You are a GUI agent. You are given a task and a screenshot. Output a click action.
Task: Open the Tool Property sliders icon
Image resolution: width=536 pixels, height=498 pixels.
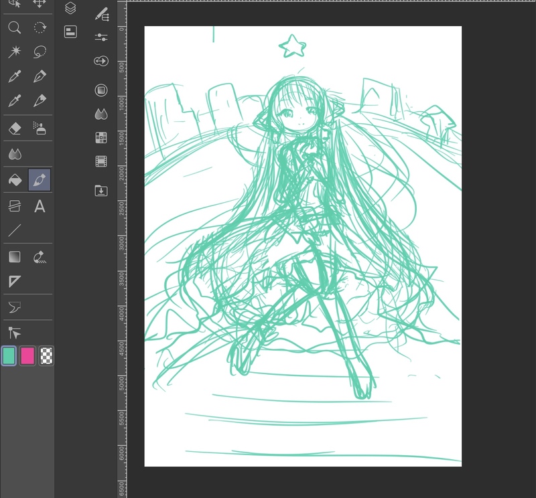(101, 37)
